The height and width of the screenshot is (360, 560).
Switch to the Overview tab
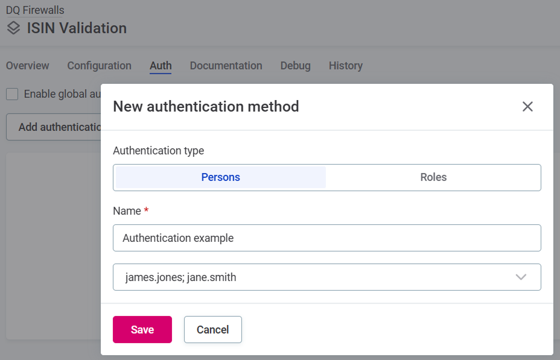tap(27, 66)
